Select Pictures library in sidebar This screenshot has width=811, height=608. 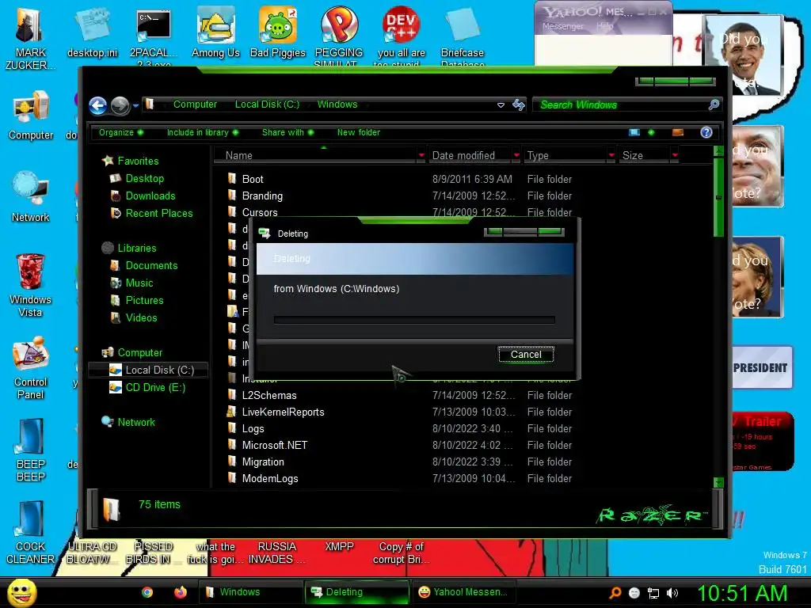144,300
